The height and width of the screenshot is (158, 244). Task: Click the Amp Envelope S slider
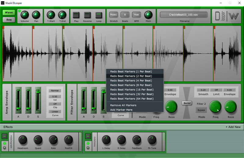[38, 100]
